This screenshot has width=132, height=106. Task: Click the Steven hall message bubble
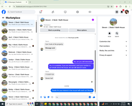click(x=49, y=78)
